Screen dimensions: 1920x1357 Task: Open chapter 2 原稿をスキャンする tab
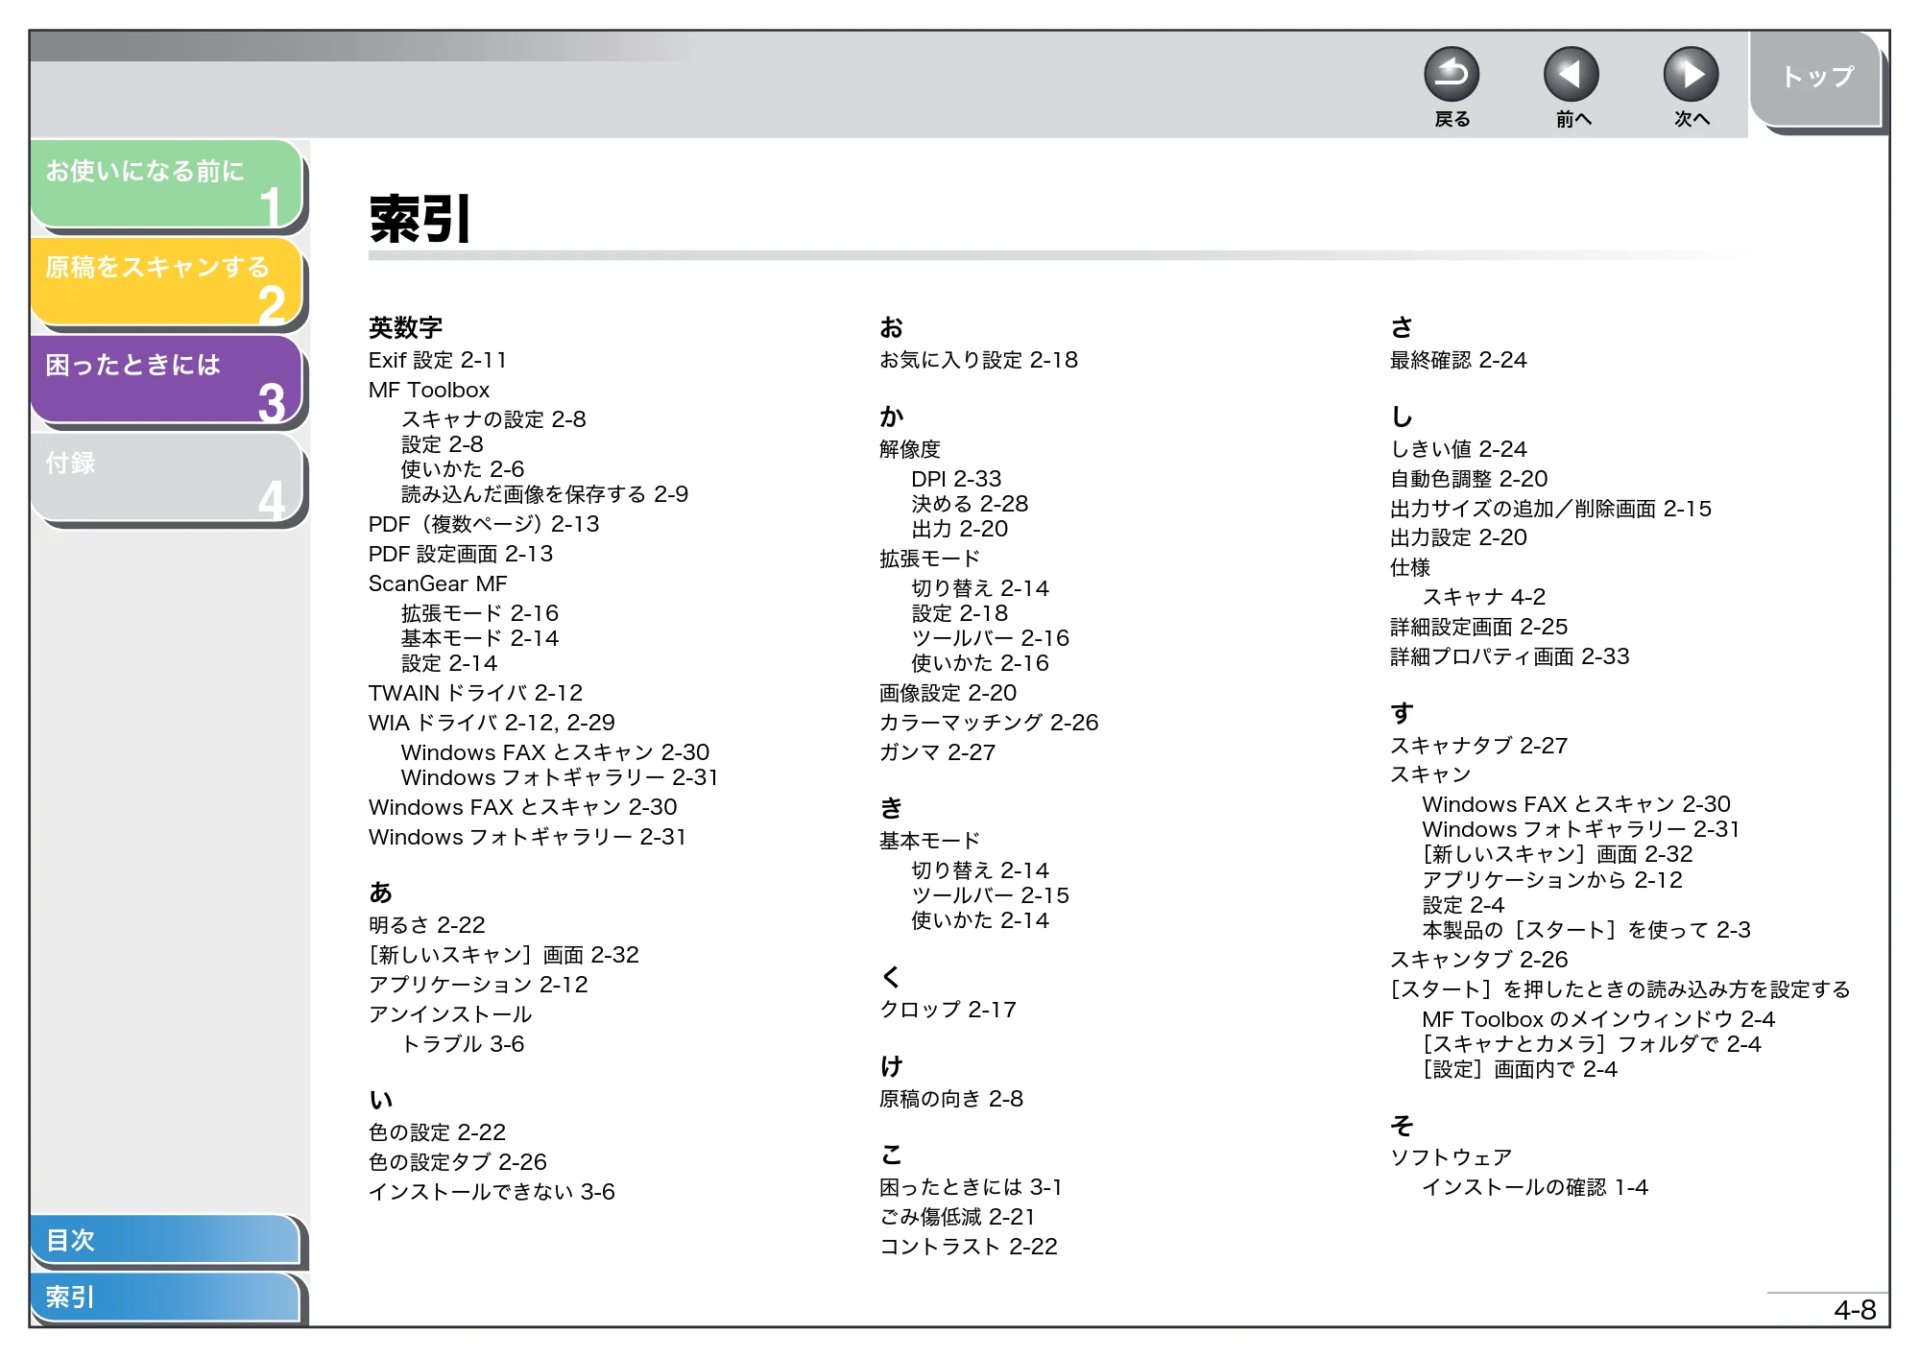coord(166,281)
